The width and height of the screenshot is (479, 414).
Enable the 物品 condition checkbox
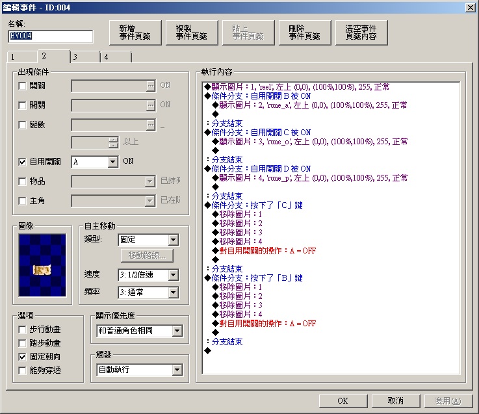22,181
